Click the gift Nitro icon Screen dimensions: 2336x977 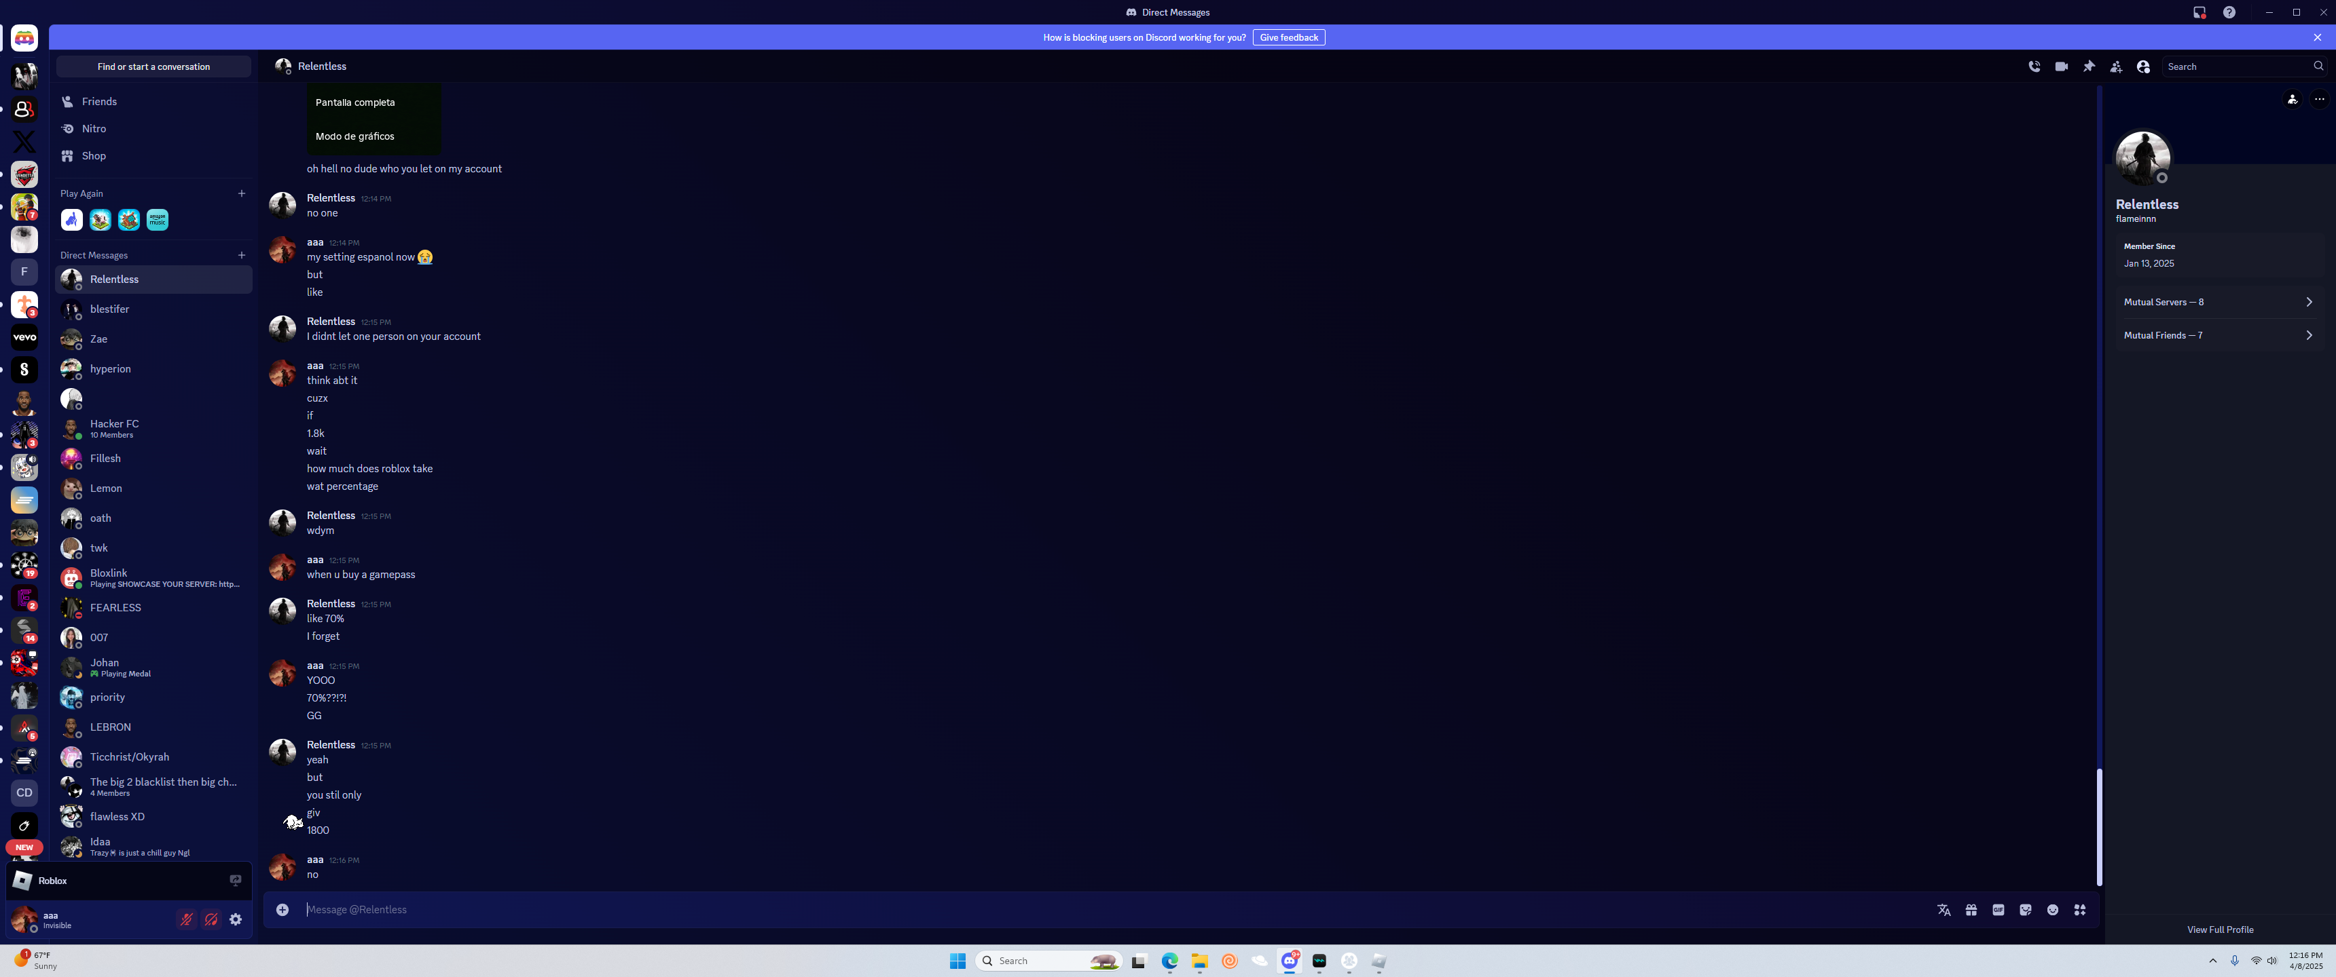point(1971,909)
